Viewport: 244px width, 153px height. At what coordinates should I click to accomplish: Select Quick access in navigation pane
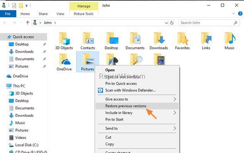click(x=23, y=37)
